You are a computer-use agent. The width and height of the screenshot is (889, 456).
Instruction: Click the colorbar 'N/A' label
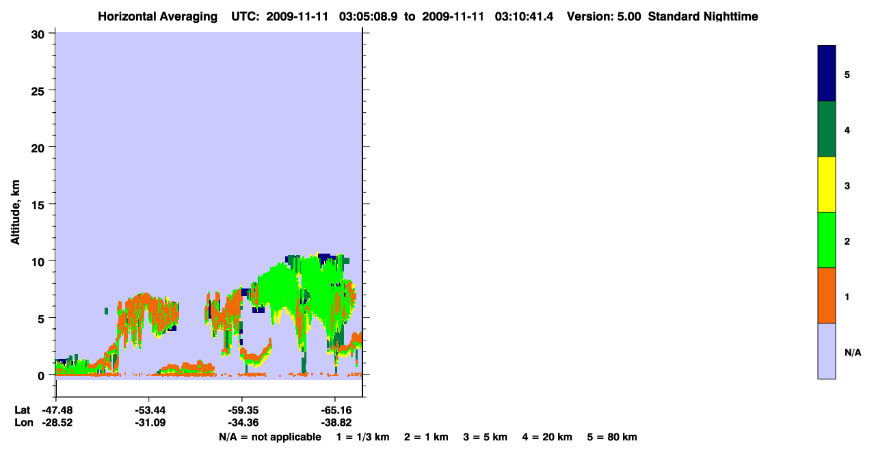(x=853, y=352)
